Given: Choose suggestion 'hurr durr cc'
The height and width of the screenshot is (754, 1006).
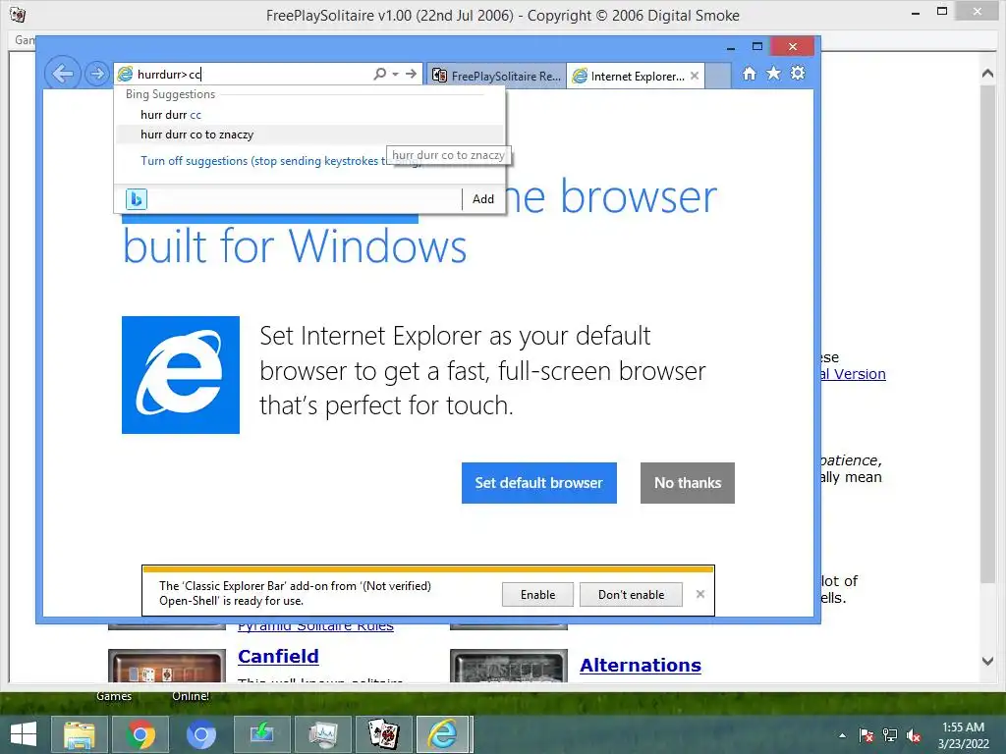Looking at the screenshot, I should 309,115.
